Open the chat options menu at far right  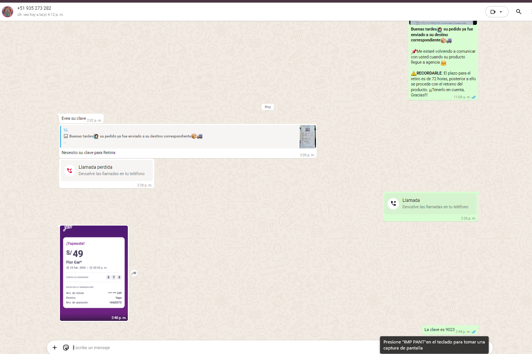pyautogui.click(x=530, y=12)
